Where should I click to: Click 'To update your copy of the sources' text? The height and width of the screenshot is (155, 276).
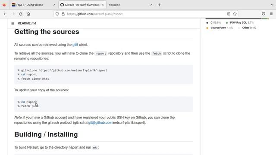point(41,90)
